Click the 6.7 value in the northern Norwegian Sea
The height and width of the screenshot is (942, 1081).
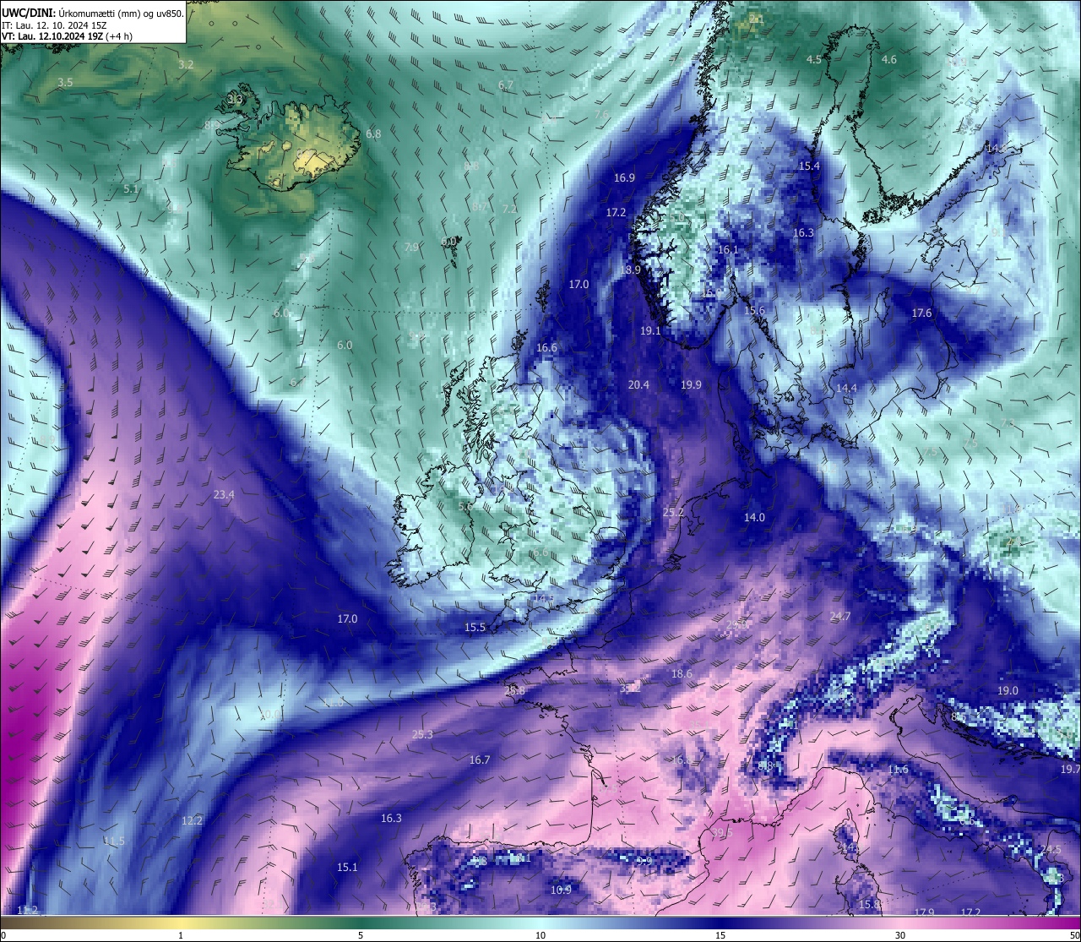(506, 85)
